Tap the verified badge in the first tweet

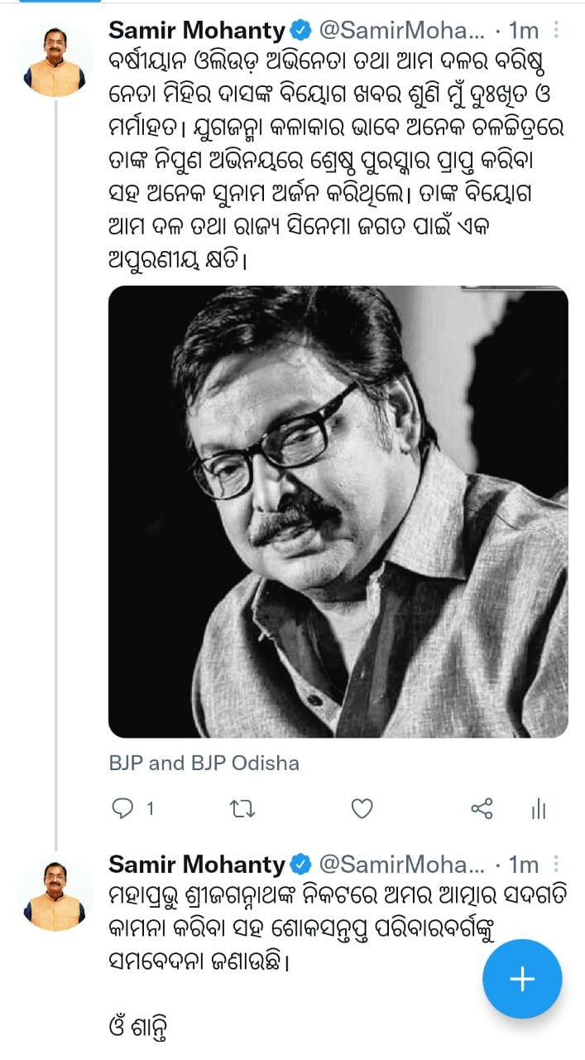click(x=300, y=31)
